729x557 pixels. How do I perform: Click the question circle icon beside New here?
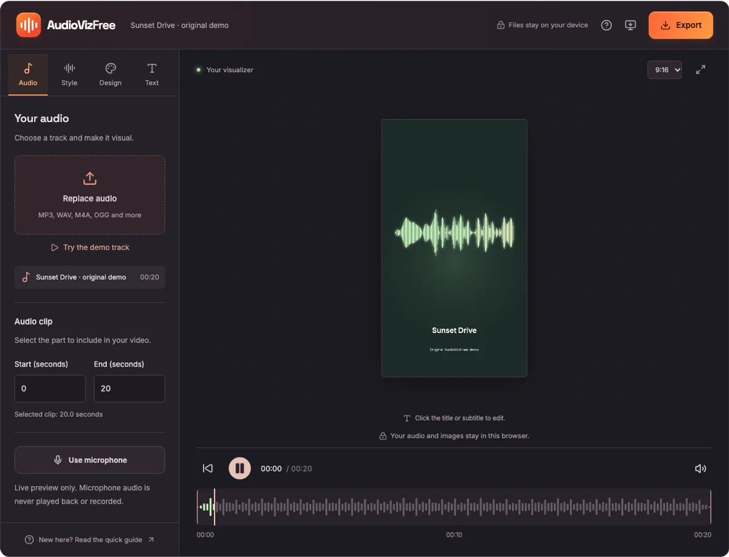point(29,539)
